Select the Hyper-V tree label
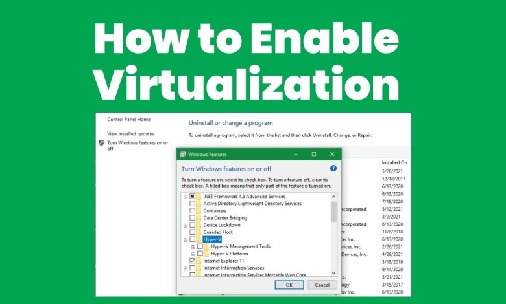 (212, 239)
